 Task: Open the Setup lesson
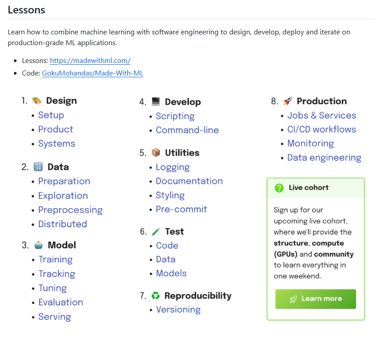pos(51,115)
